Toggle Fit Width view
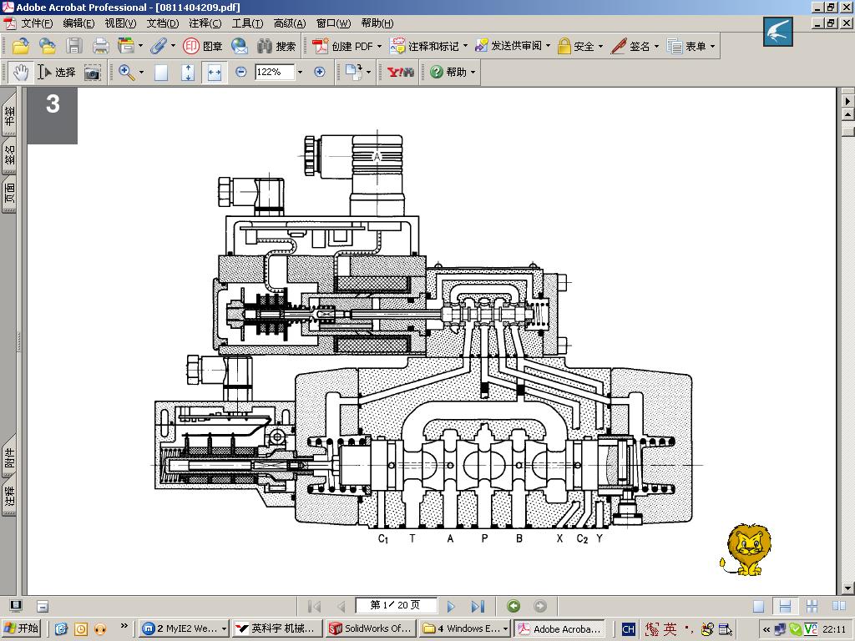Image resolution: width=855 pixels, height=641 pixels. coord(215,72)
